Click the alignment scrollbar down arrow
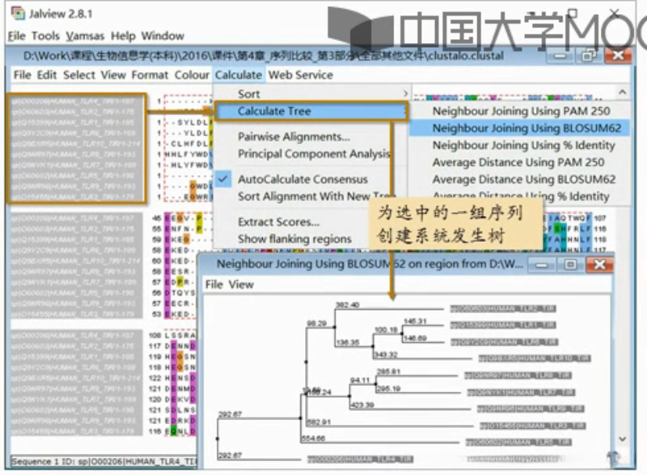This screenshot has height=475, width=647. tap(623, 439)
